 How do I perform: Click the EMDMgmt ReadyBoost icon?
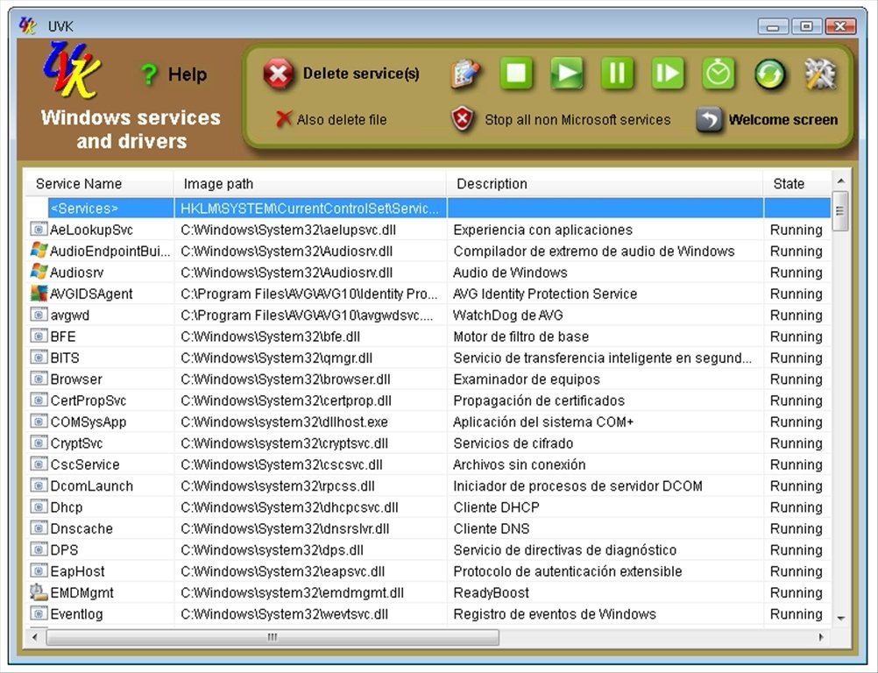(x=38, y=592)
